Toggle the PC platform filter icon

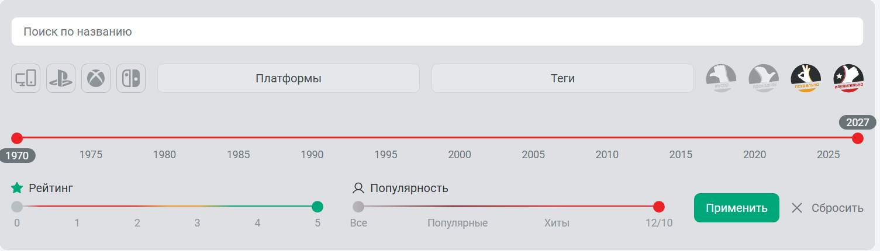(26, 78)
